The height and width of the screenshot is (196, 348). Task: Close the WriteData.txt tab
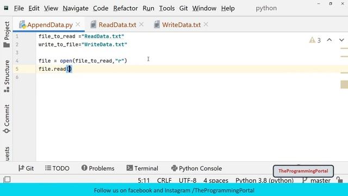click(x=206, y=24)
